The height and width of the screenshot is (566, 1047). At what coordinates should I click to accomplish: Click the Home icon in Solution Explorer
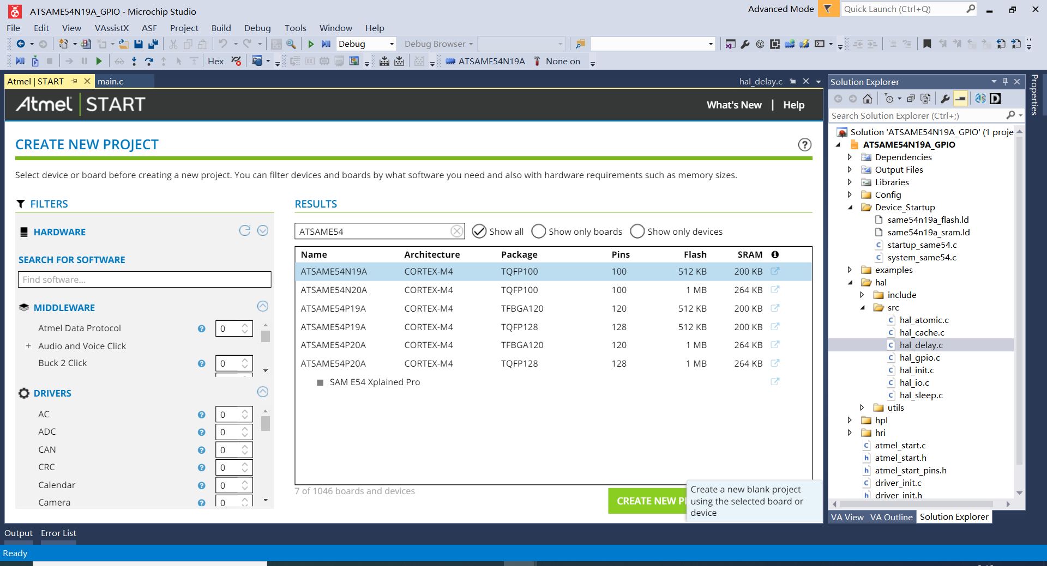point(868,99)
